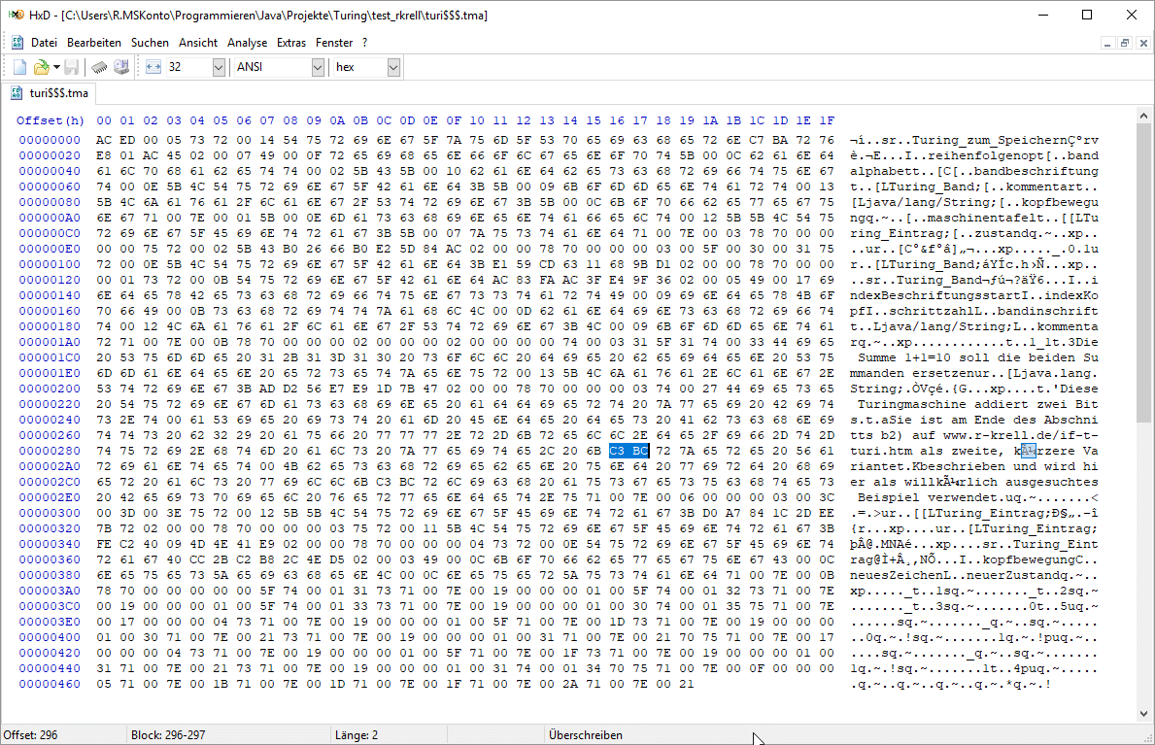Open disk image with the drive icon

[x=121, y=67]
